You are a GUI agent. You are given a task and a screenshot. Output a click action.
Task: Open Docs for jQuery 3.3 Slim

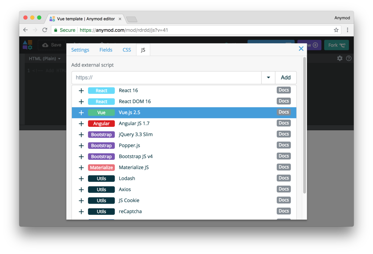click(284, 134)
